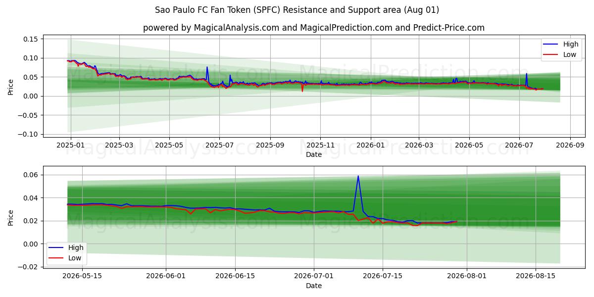Select the 2025-05 tick label
The height and width of the screenshot is (297, 594).
coord(169,145)
